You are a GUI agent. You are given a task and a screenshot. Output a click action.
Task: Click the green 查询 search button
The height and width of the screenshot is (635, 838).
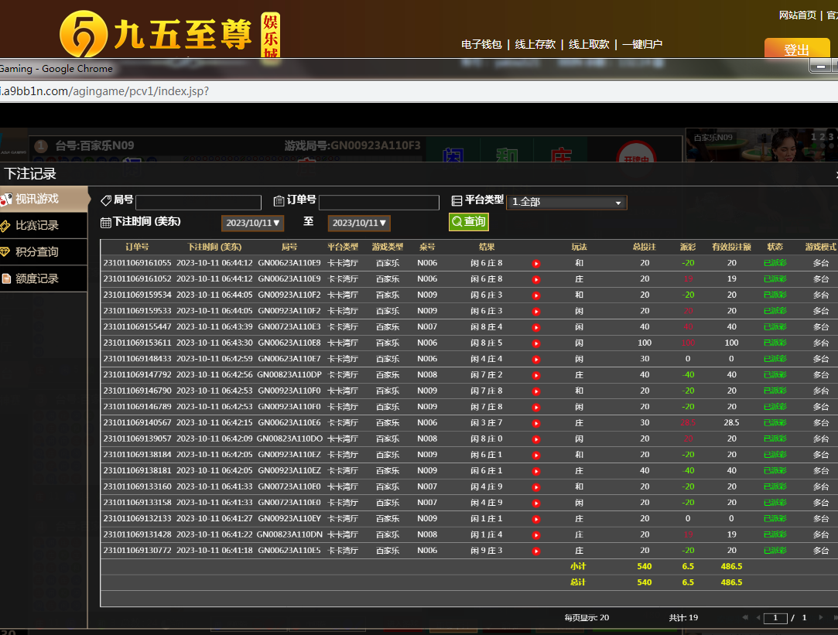click(468, 222)
